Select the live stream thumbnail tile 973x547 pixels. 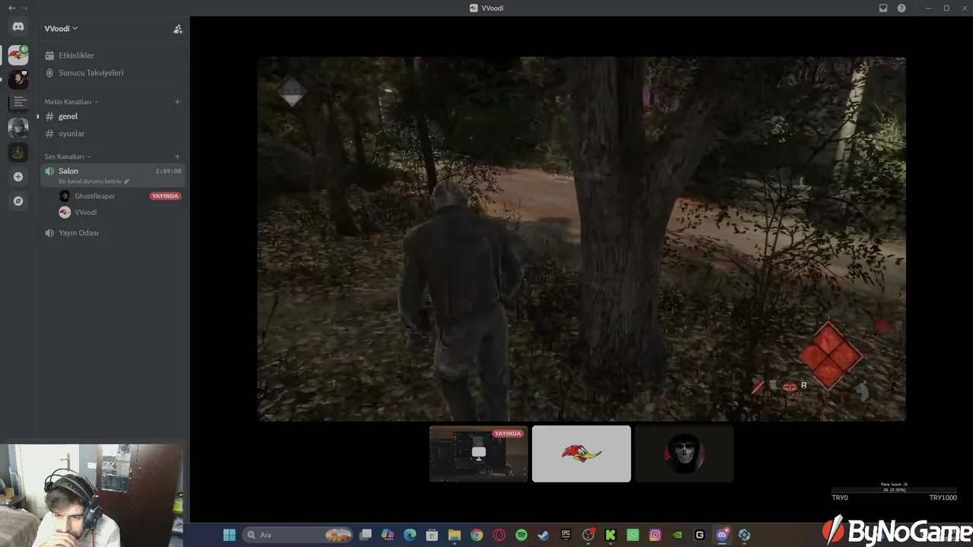[479, 454]
